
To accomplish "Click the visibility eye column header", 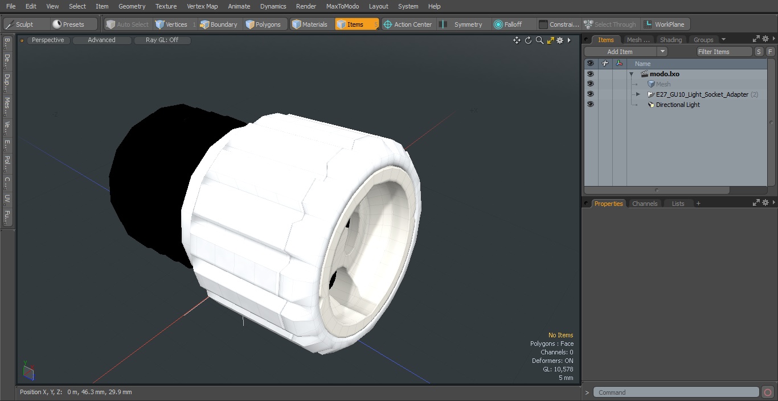I will tap(591, 64).
